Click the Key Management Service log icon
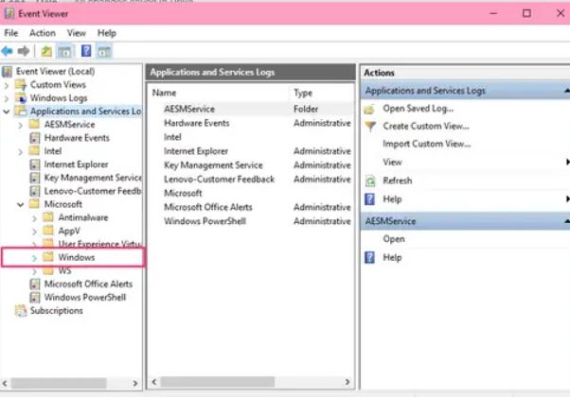This screenshot has height=397, width=570. pyautogui.click(x=35, y=178)
